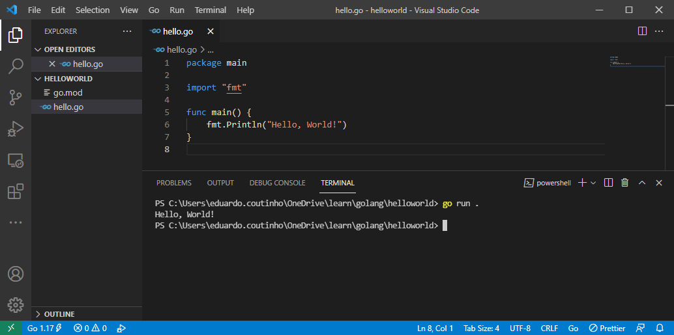This screenshot has height=335, width=674.
Task: Click the debug launch status bar icon
Action: 121,328
